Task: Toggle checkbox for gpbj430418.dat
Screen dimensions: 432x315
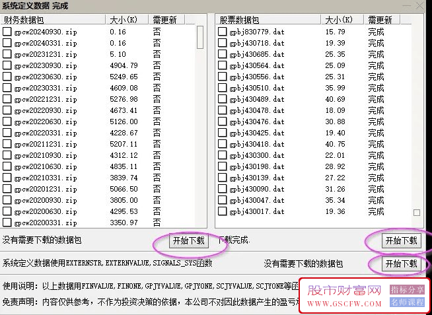Action: (223, 144)
